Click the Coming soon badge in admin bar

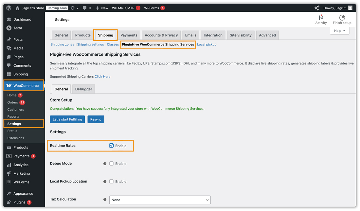(x=57, y=8)
